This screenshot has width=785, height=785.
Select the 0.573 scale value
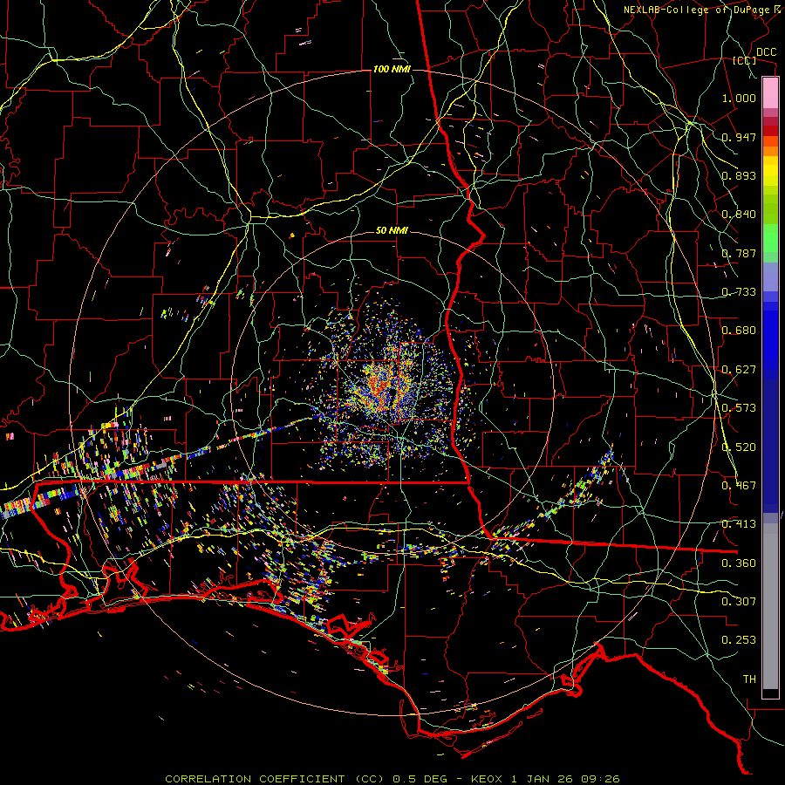tap(739, 408)
